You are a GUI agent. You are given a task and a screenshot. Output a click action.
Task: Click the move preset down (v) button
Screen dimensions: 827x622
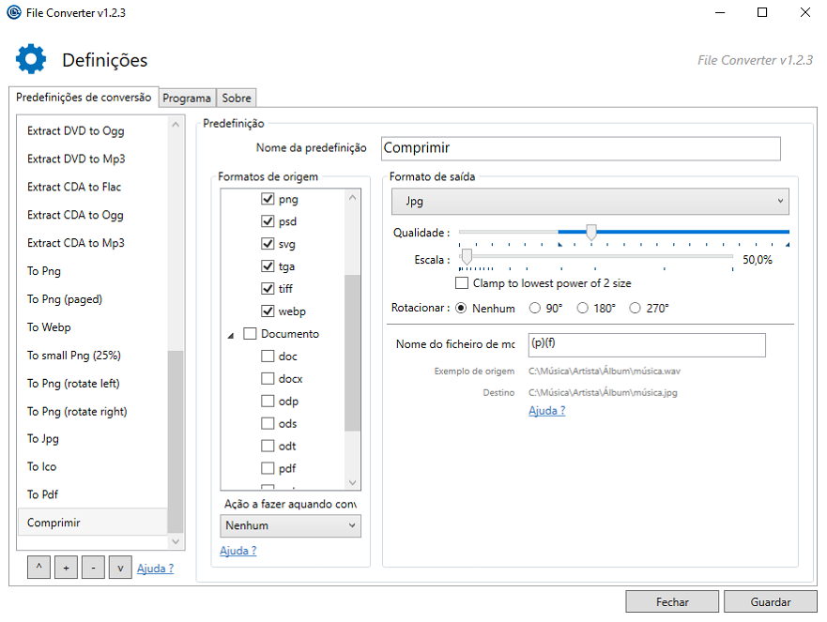point(119,568)
